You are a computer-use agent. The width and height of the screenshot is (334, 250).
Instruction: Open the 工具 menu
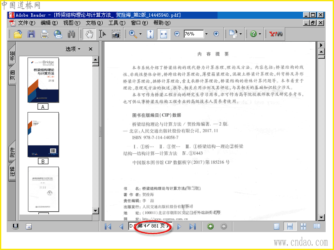click(x=117, y=23)
